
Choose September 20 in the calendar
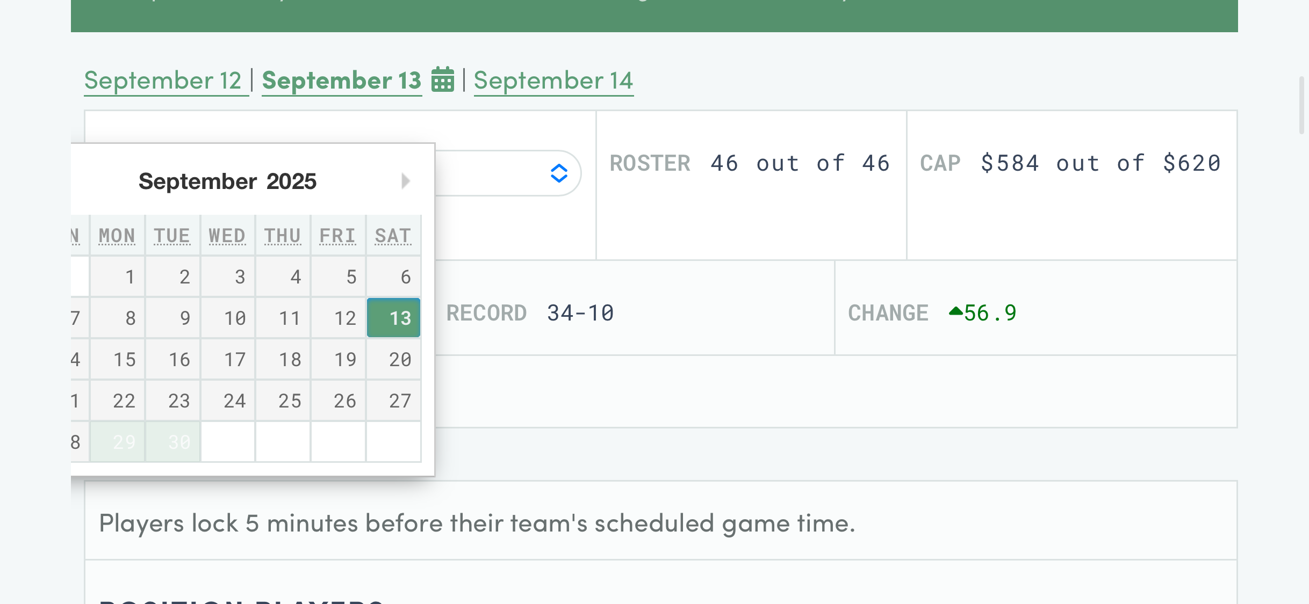coord(393,359)
